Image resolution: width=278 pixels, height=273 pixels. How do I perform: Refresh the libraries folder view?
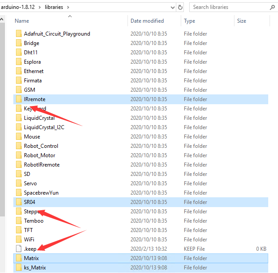point(180,7)
